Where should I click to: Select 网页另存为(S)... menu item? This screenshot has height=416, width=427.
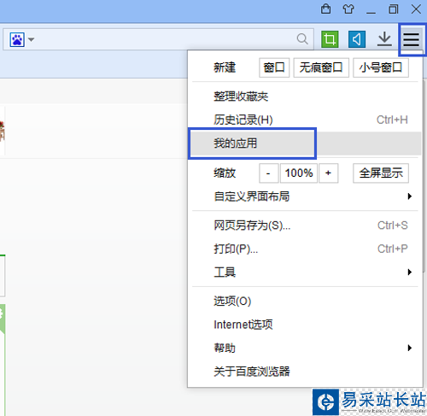(x=305, y=226)
